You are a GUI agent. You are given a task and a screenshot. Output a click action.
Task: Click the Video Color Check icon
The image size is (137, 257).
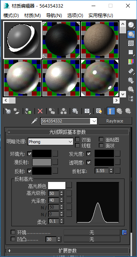[131, 62]
